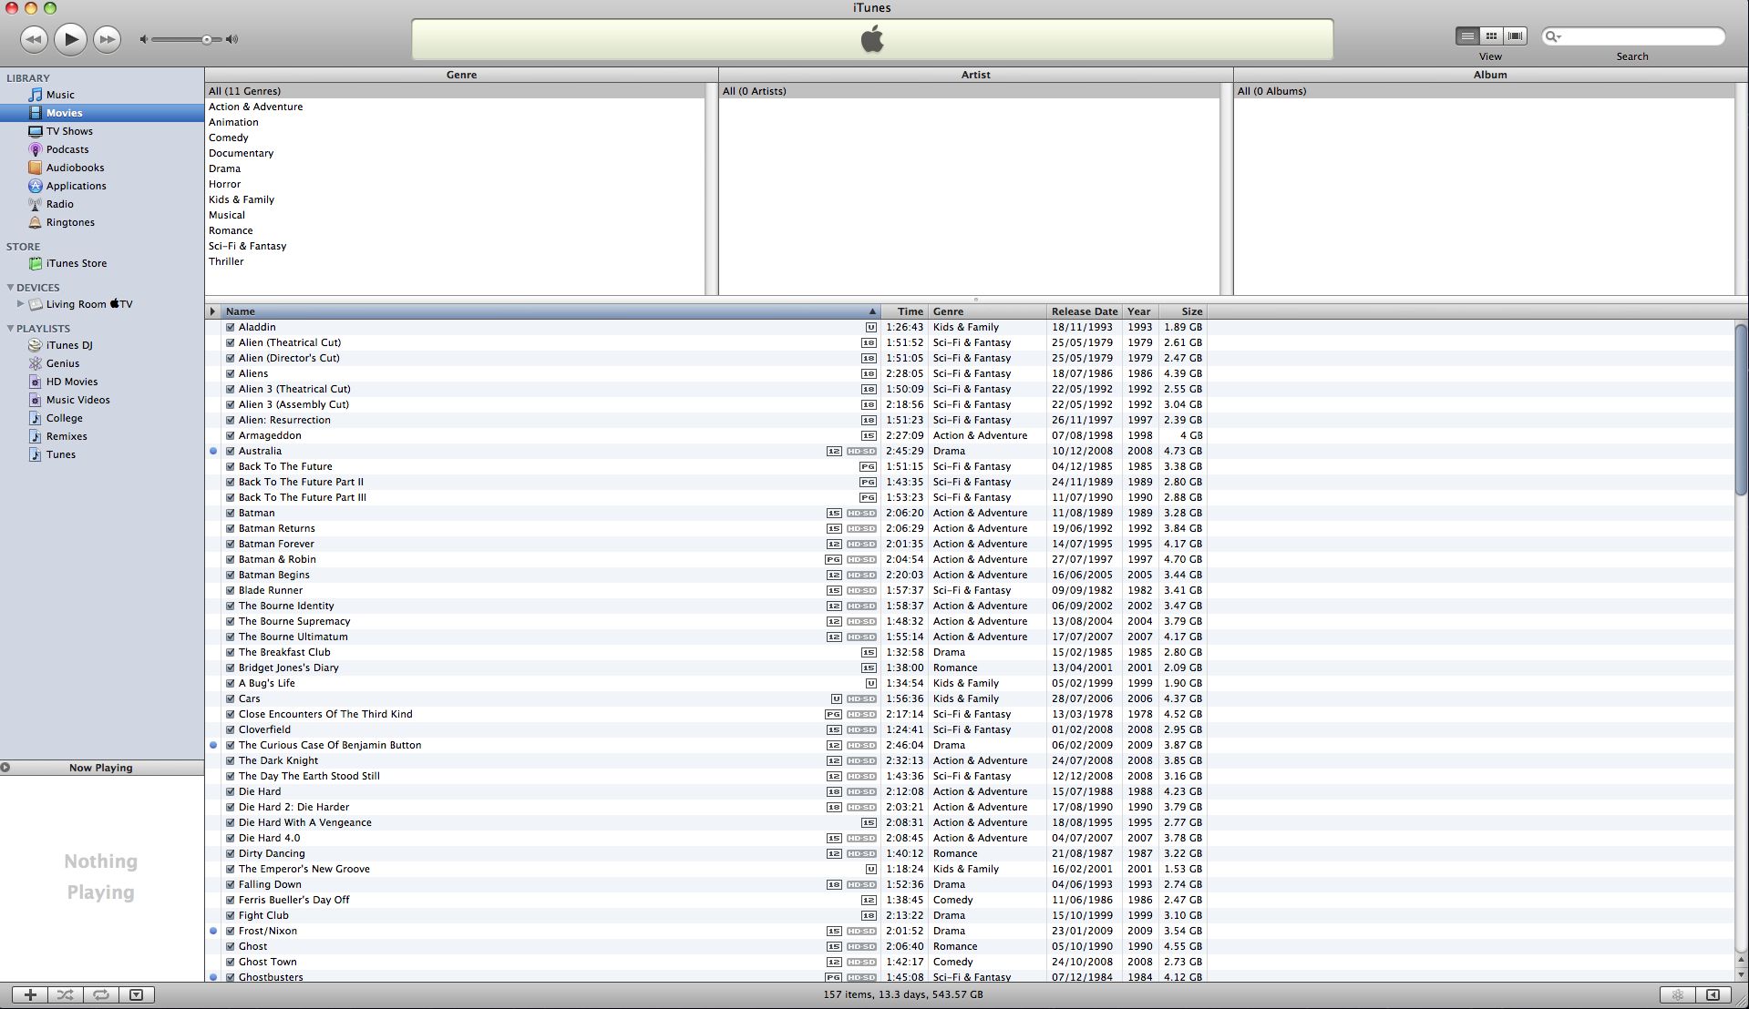Open Podcasts in the sidebar

pos(67,149)
